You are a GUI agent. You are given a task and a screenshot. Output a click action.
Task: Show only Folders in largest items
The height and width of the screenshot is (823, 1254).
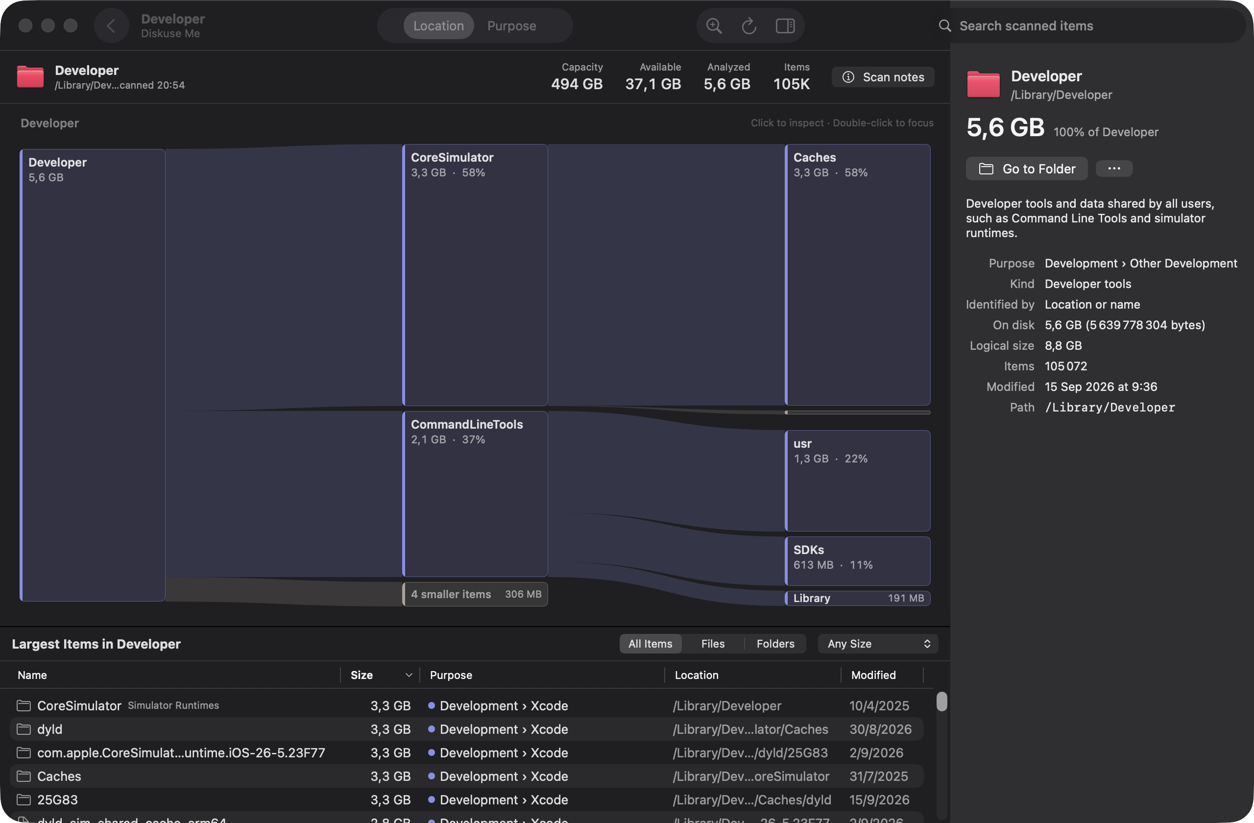pyautogui.click(x=775, y=643)
